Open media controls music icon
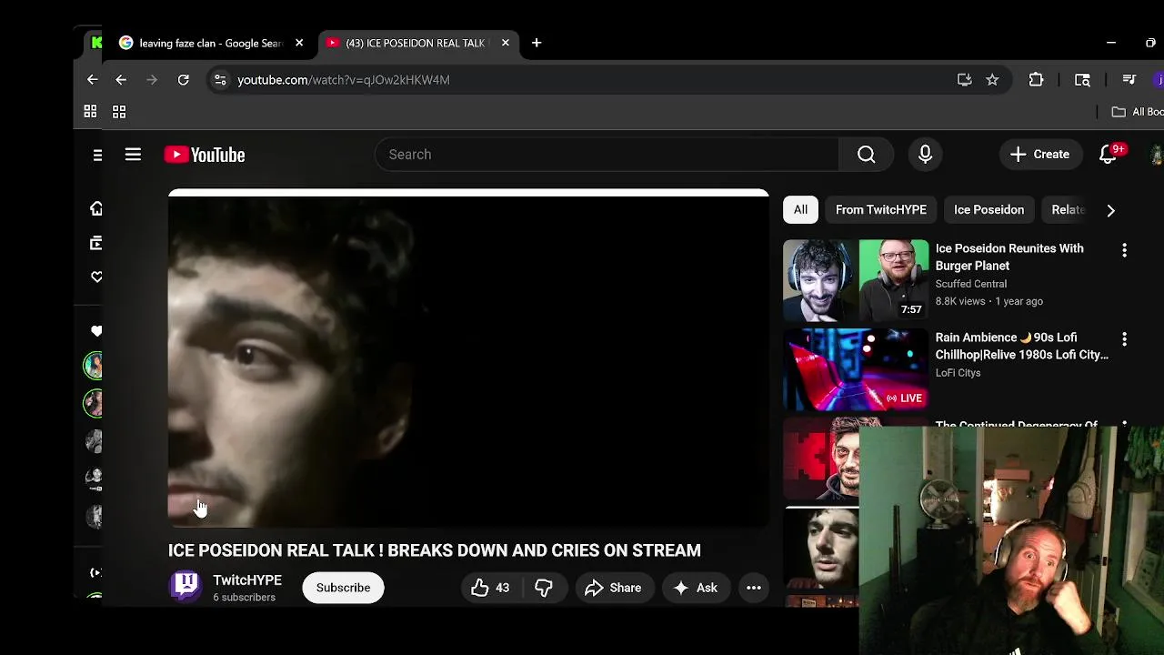1164x655 pixels. 1129,80
